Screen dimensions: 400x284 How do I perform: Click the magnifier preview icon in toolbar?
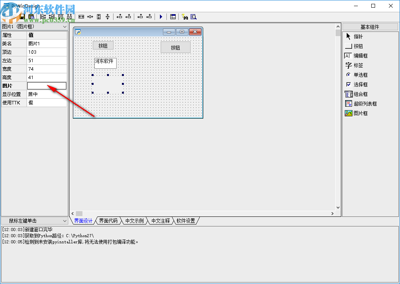(194, 17)
